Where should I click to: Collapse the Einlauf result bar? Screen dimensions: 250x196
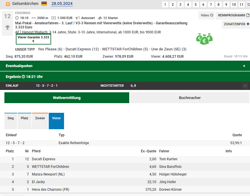pos(245,86)
